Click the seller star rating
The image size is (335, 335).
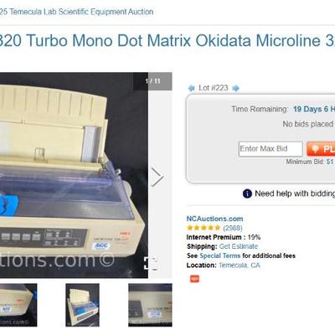[x=204, y=228]
